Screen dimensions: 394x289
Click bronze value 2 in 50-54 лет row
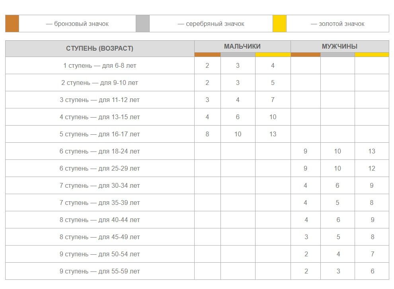pyautogui.click(x=306, y=254)
